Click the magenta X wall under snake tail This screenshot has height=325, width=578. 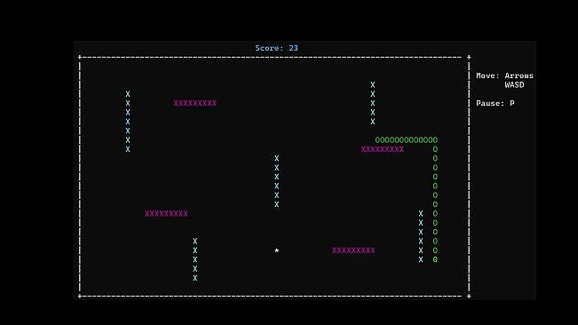click(383, 149)
